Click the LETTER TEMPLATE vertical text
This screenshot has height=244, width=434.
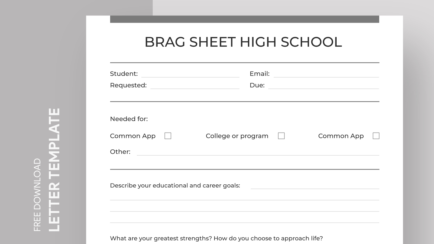tap(54, 170)
